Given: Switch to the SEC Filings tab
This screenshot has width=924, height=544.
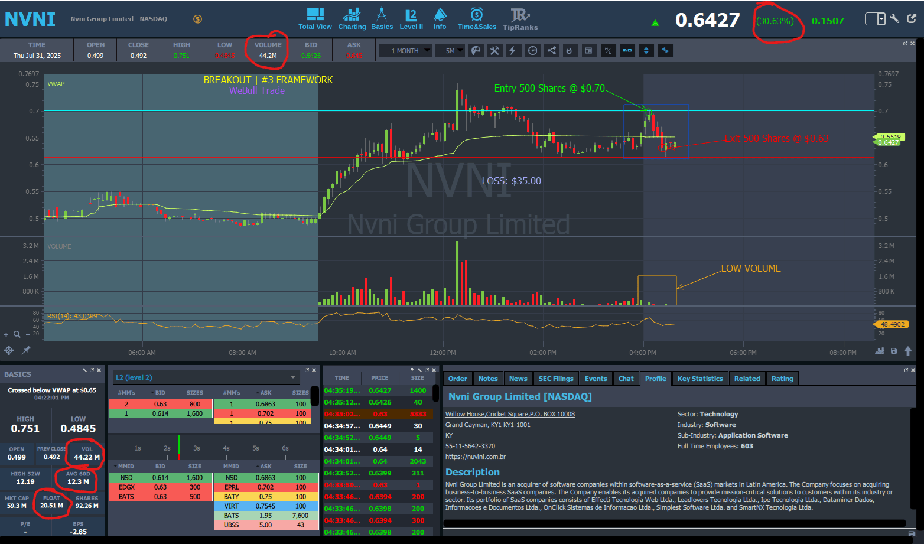Looking at the screenshot, I should (x=556, y=379).
